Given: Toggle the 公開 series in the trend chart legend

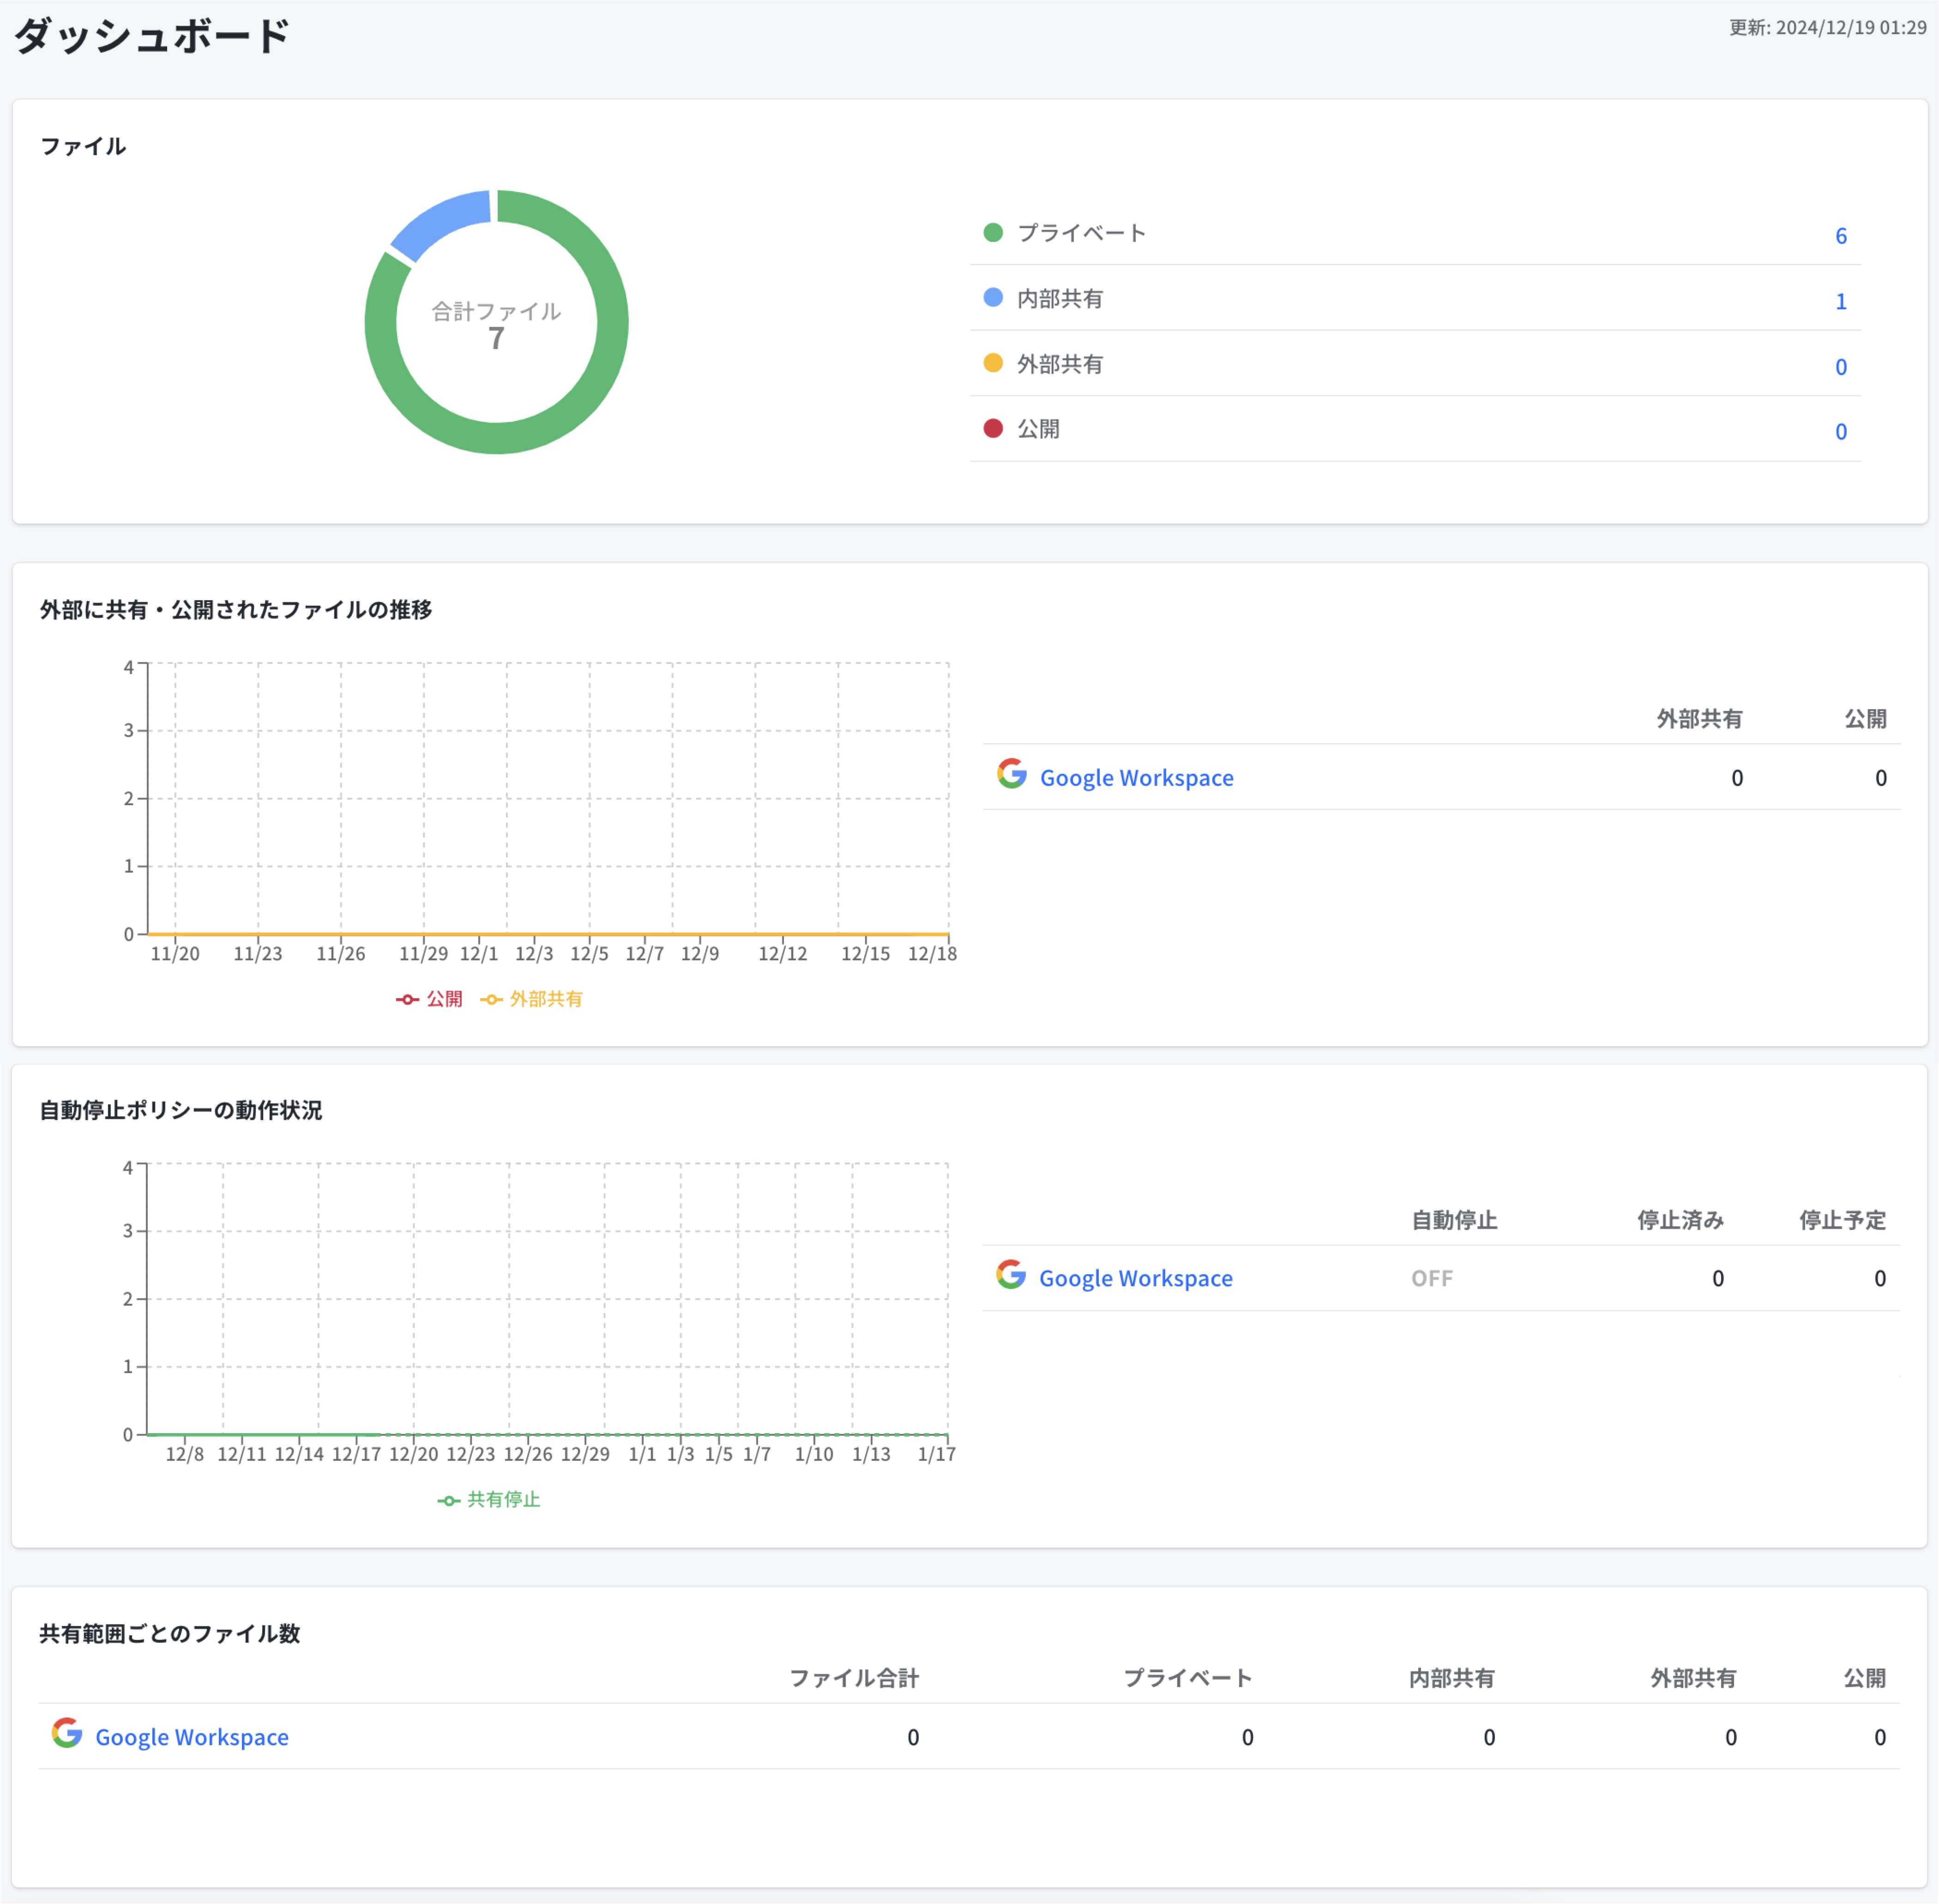Looking at the screenshot, I should 429,999.
